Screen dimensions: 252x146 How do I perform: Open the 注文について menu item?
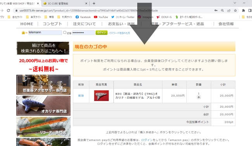(x=85, y=24)
